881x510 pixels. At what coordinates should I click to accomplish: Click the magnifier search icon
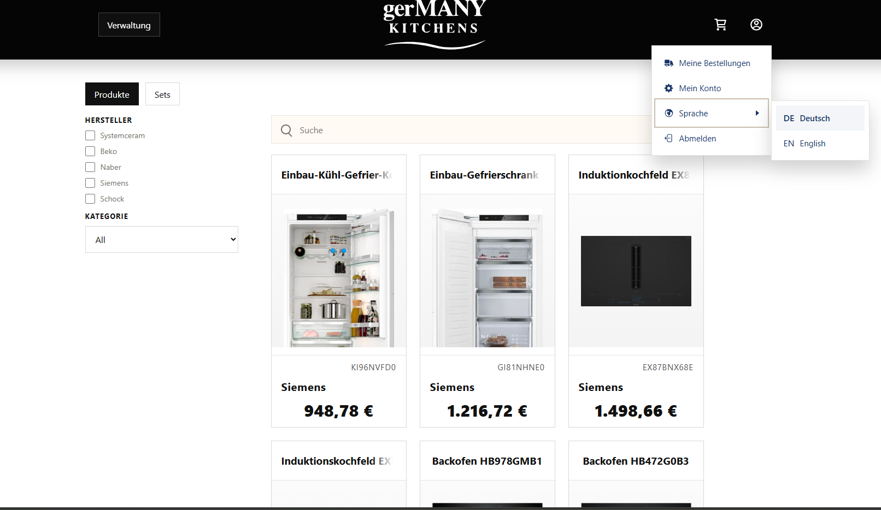point(286,131)
